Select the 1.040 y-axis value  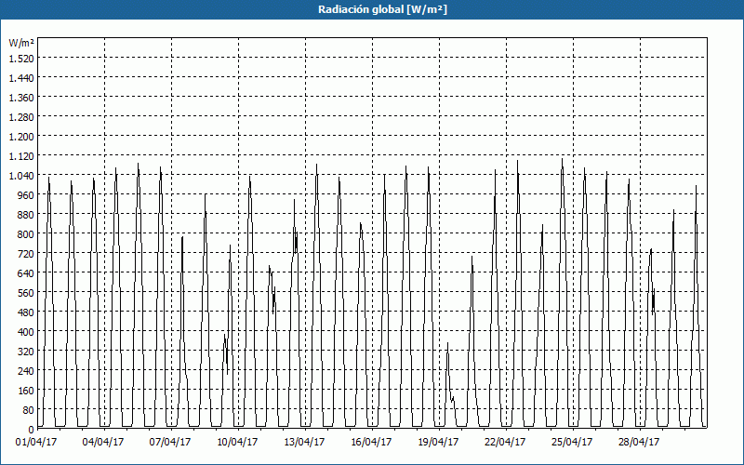[21, 175]
